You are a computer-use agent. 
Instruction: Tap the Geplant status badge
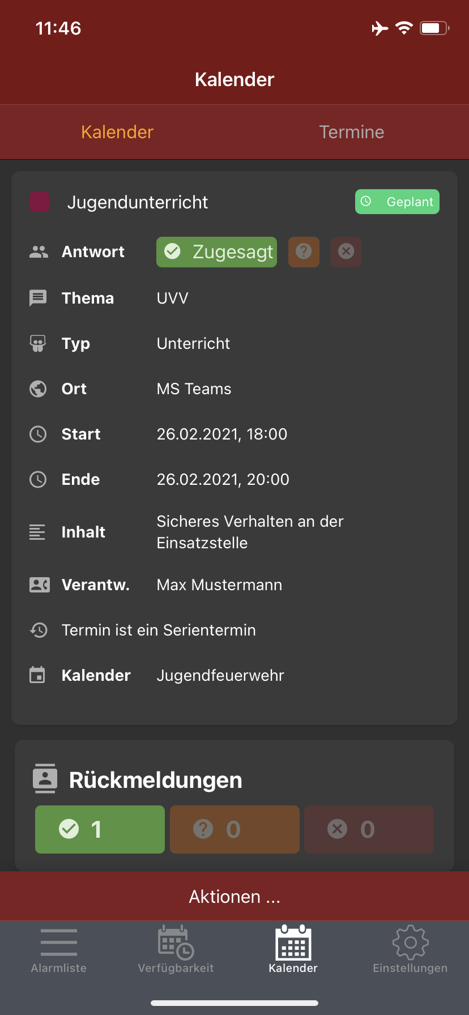[397, 202]
